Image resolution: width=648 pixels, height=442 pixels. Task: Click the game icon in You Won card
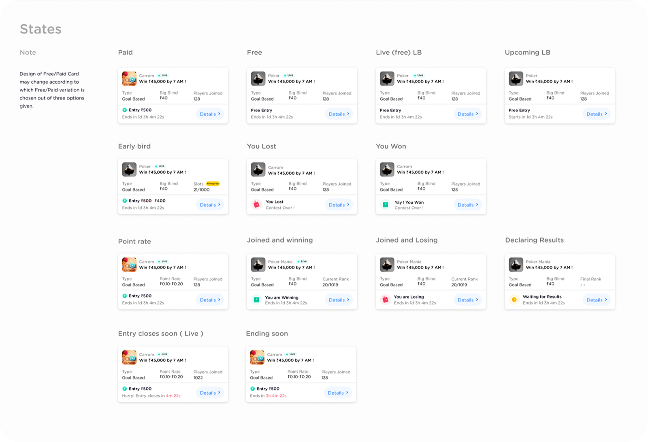pyautogui.click(x=387, y=169)
